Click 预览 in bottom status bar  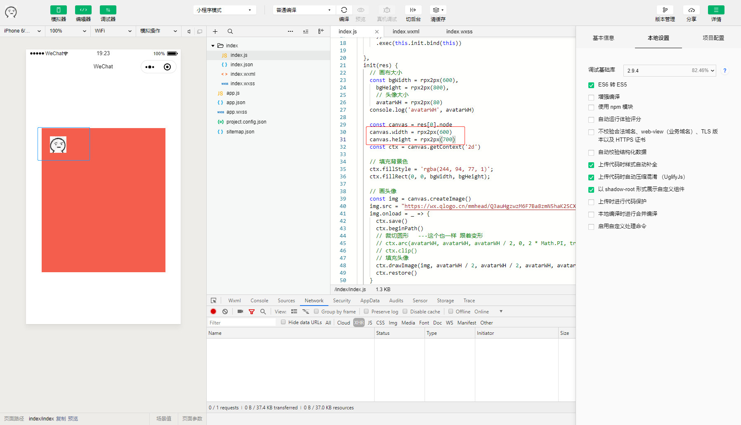pyautogui.click(x=73, y=419)
